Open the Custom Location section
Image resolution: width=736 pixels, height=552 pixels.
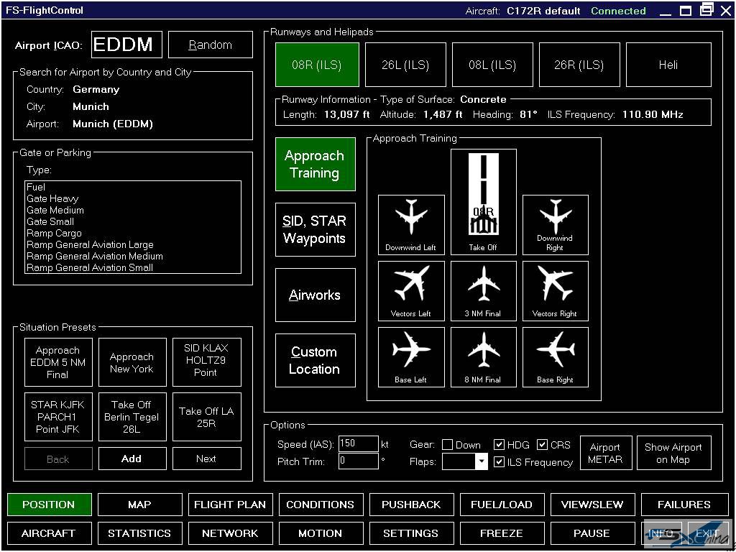pyautogui.click(x=315, y=361)
